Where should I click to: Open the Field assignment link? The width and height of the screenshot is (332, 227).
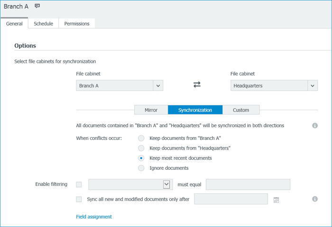pos(94,217)
